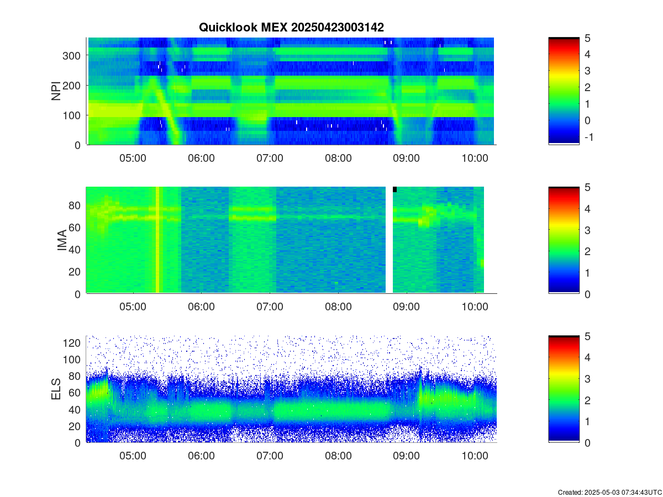The width and height of the screenshot is (663, 497).
Task: Click the ELS panel colorbar
Action: click(x=564, y=389)
